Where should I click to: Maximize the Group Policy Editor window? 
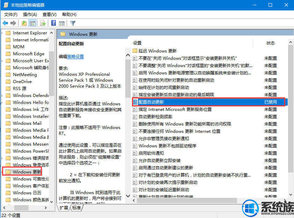click(x=270, y=5)
